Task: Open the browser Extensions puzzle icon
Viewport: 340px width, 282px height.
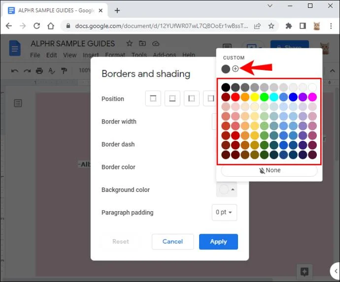Action: 289,26
